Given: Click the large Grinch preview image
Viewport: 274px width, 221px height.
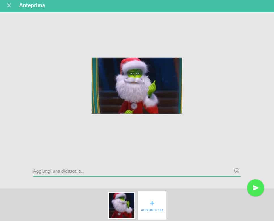Looking at the screenshot, I should click(x=137, y=86).
